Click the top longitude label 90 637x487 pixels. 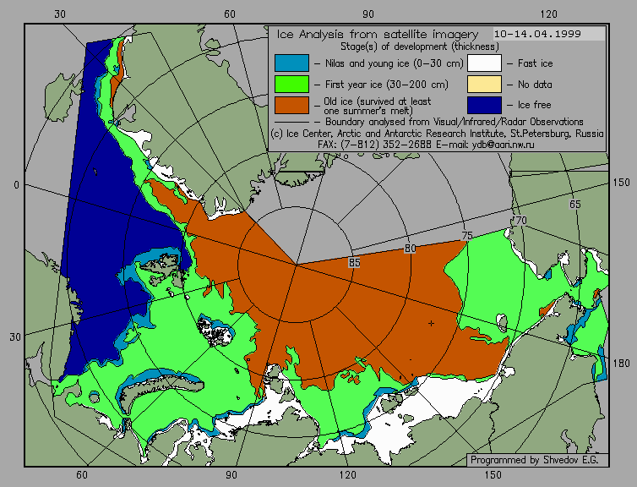pos(368,14)
